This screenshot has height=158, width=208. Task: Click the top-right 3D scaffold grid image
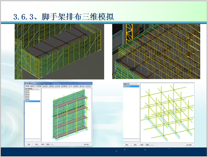(x=156, y=51)
